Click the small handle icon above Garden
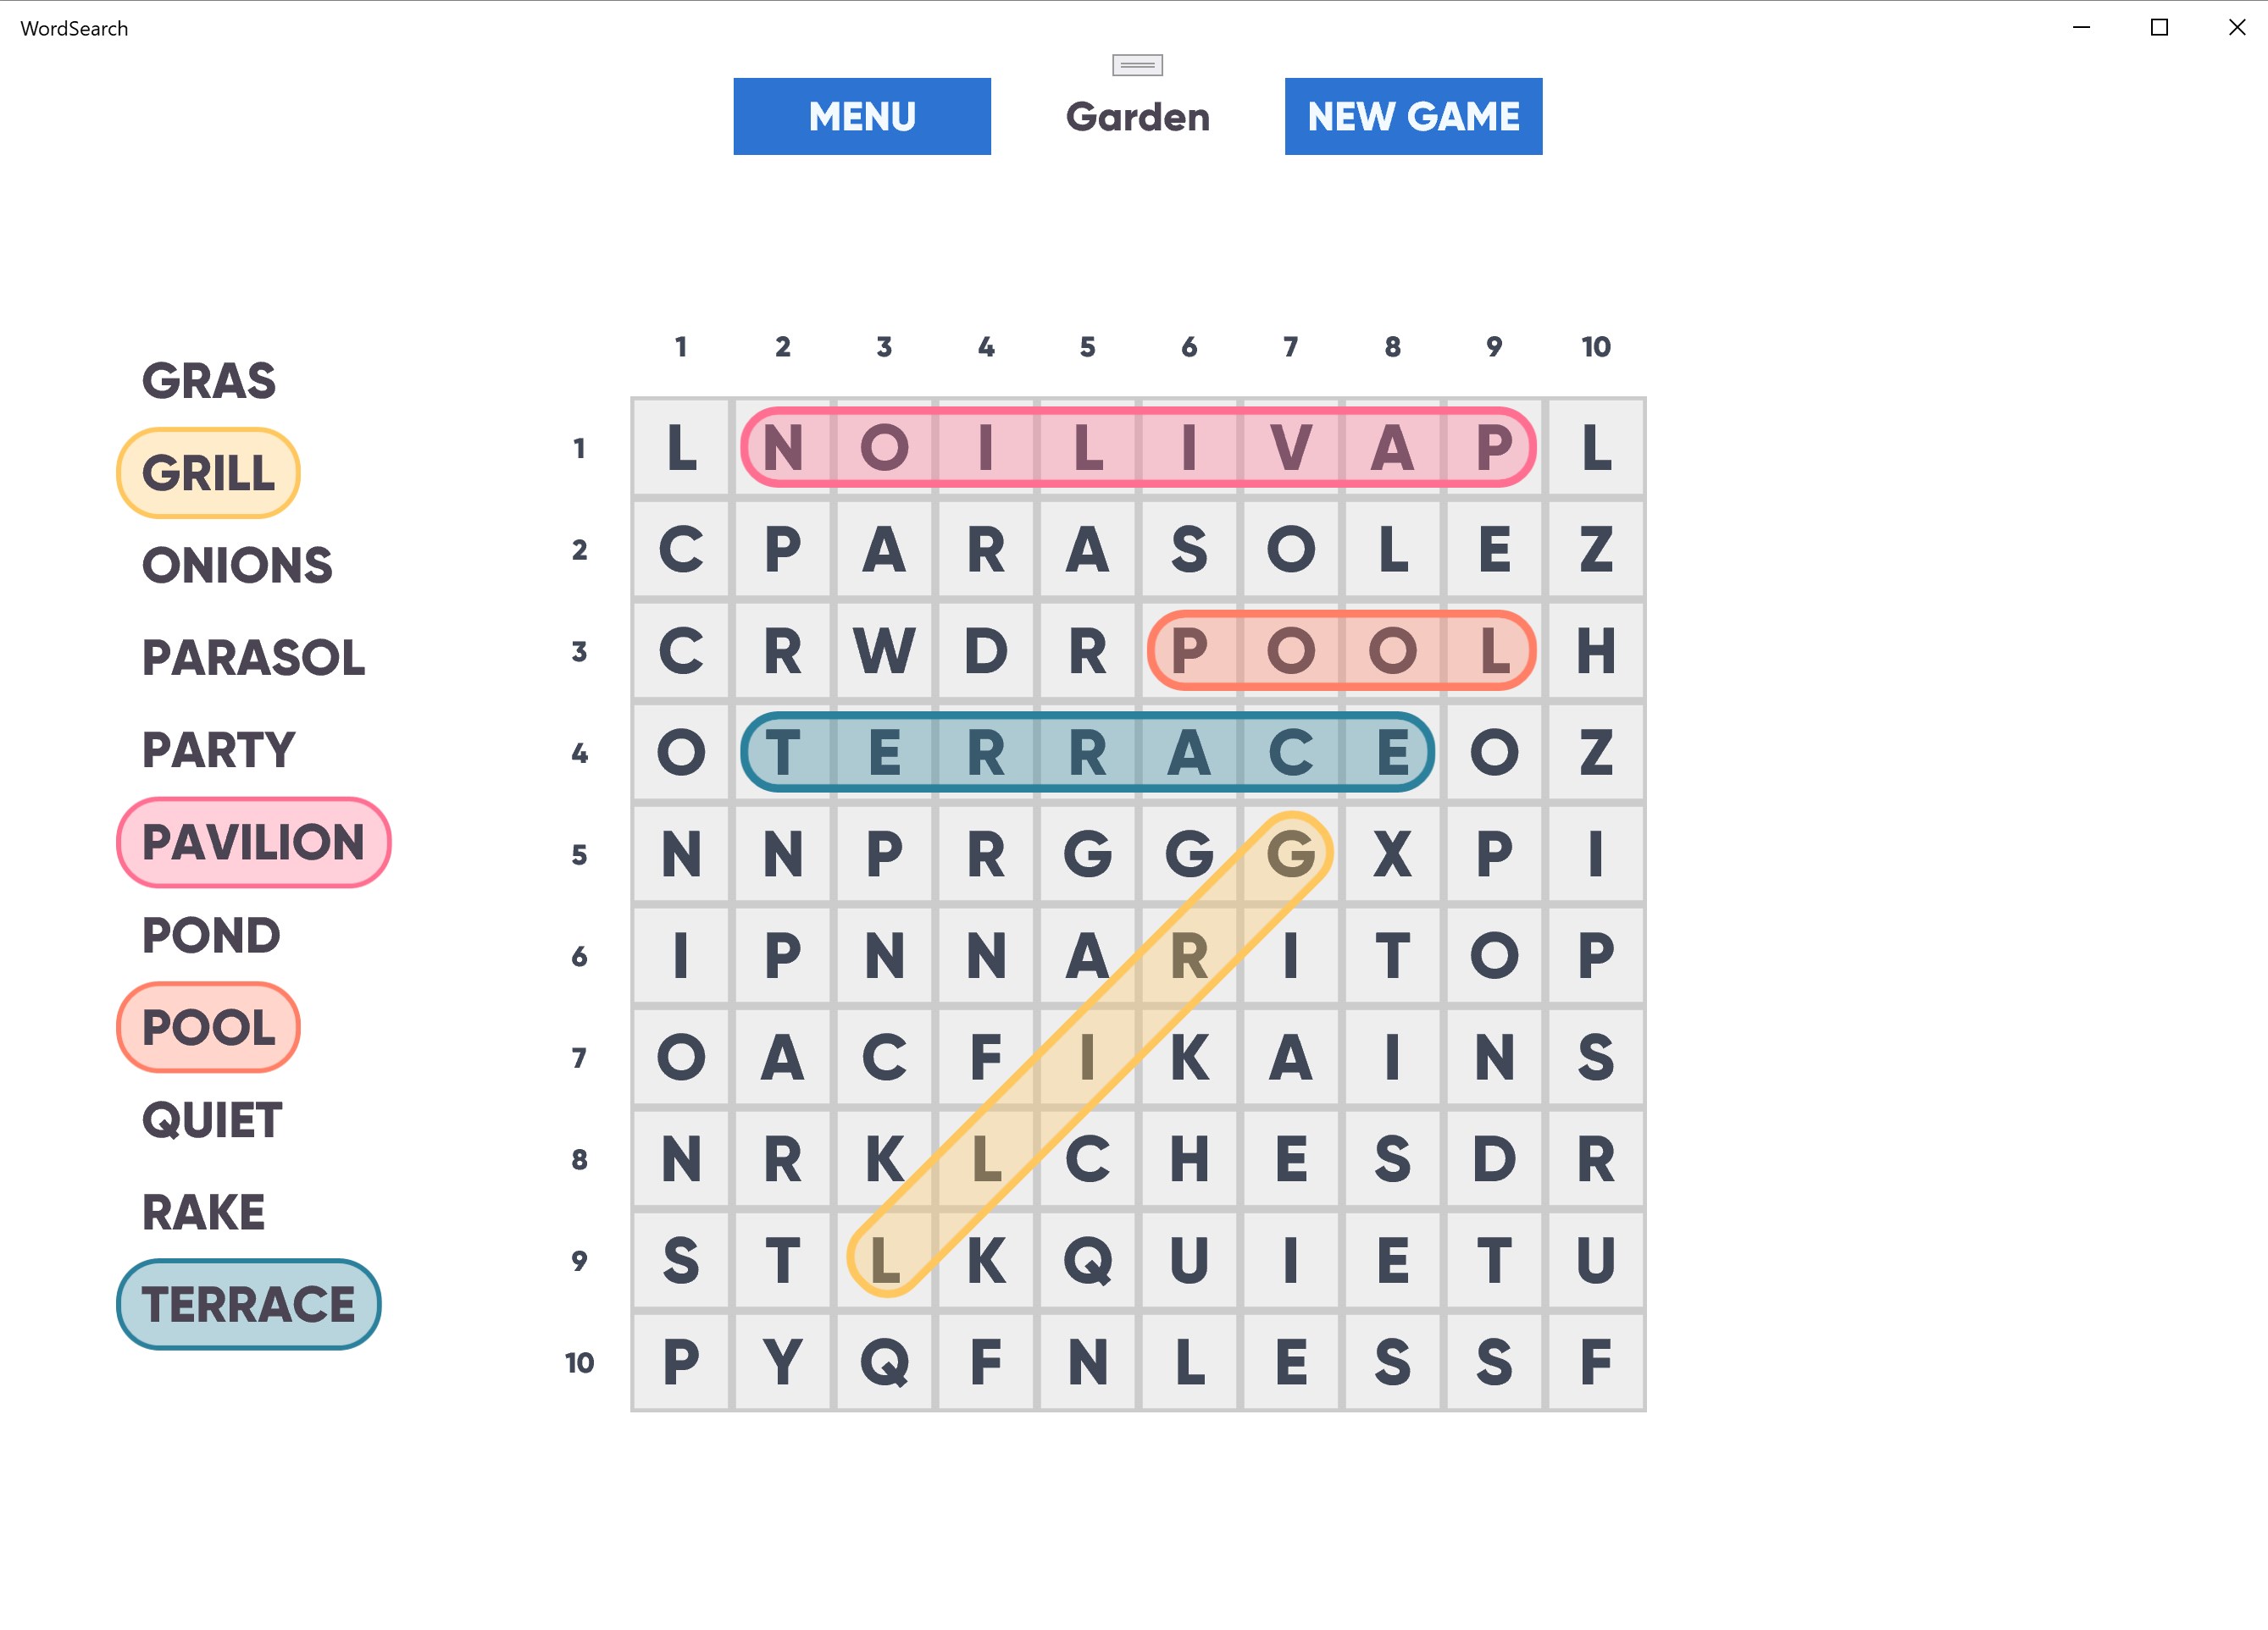The height and width of the screenshot is (1630, 2268). tap(1137, 65)
